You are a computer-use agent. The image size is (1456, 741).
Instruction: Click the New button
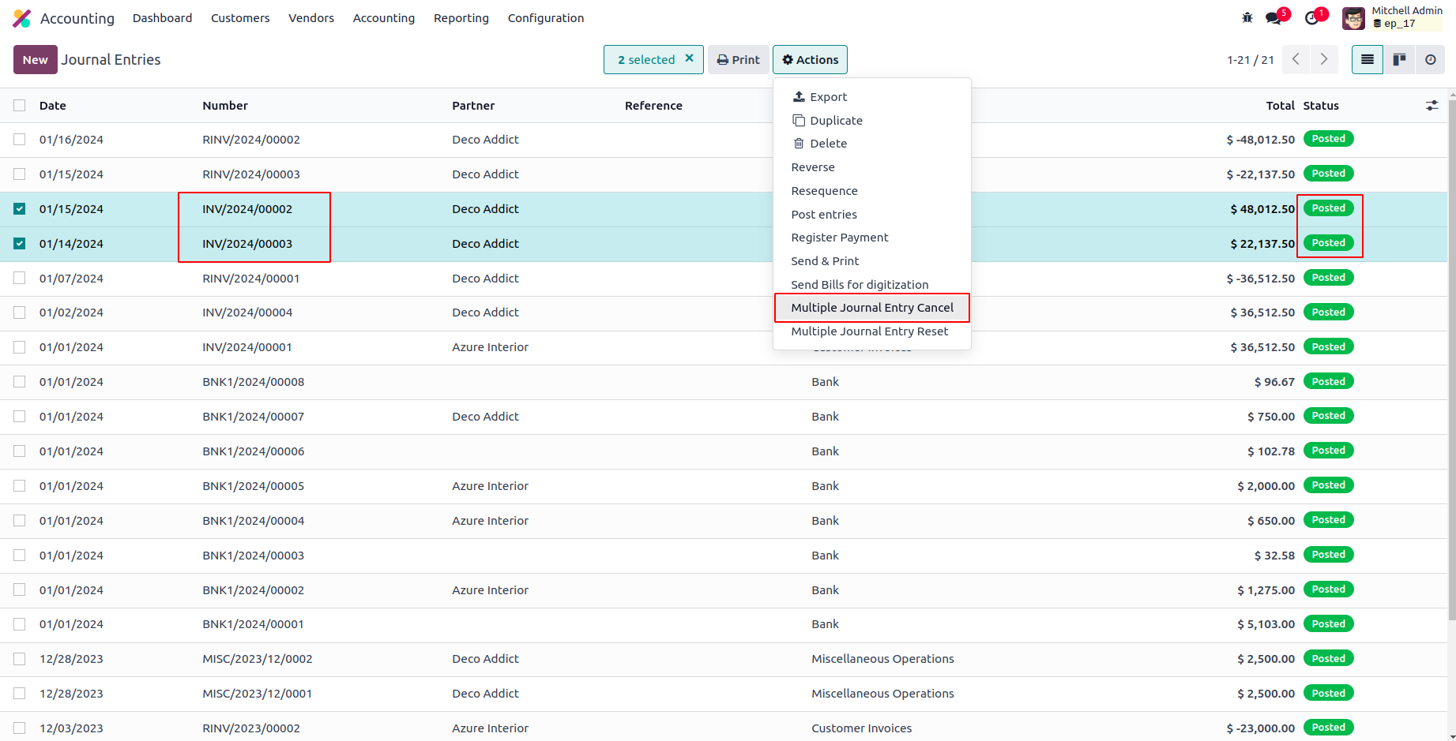click(x=36, y=60)
